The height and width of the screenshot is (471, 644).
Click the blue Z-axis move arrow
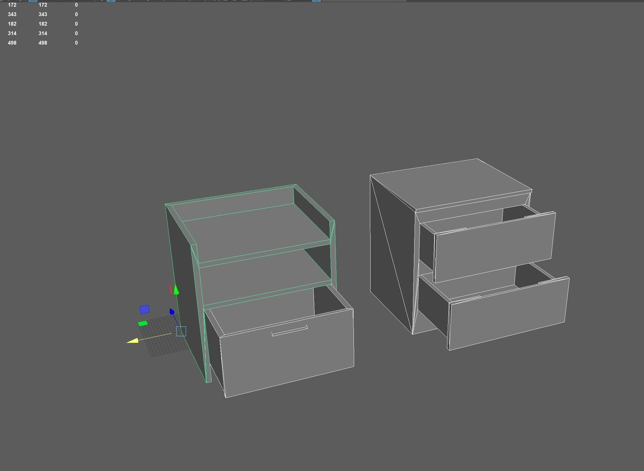[172, 312]
